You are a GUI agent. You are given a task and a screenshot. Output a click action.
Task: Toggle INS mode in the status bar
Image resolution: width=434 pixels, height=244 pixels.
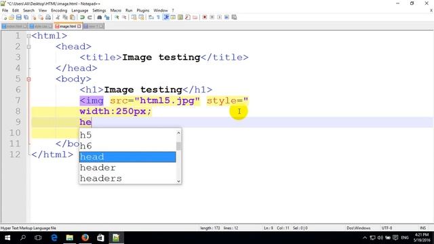[x=422, y=228]
